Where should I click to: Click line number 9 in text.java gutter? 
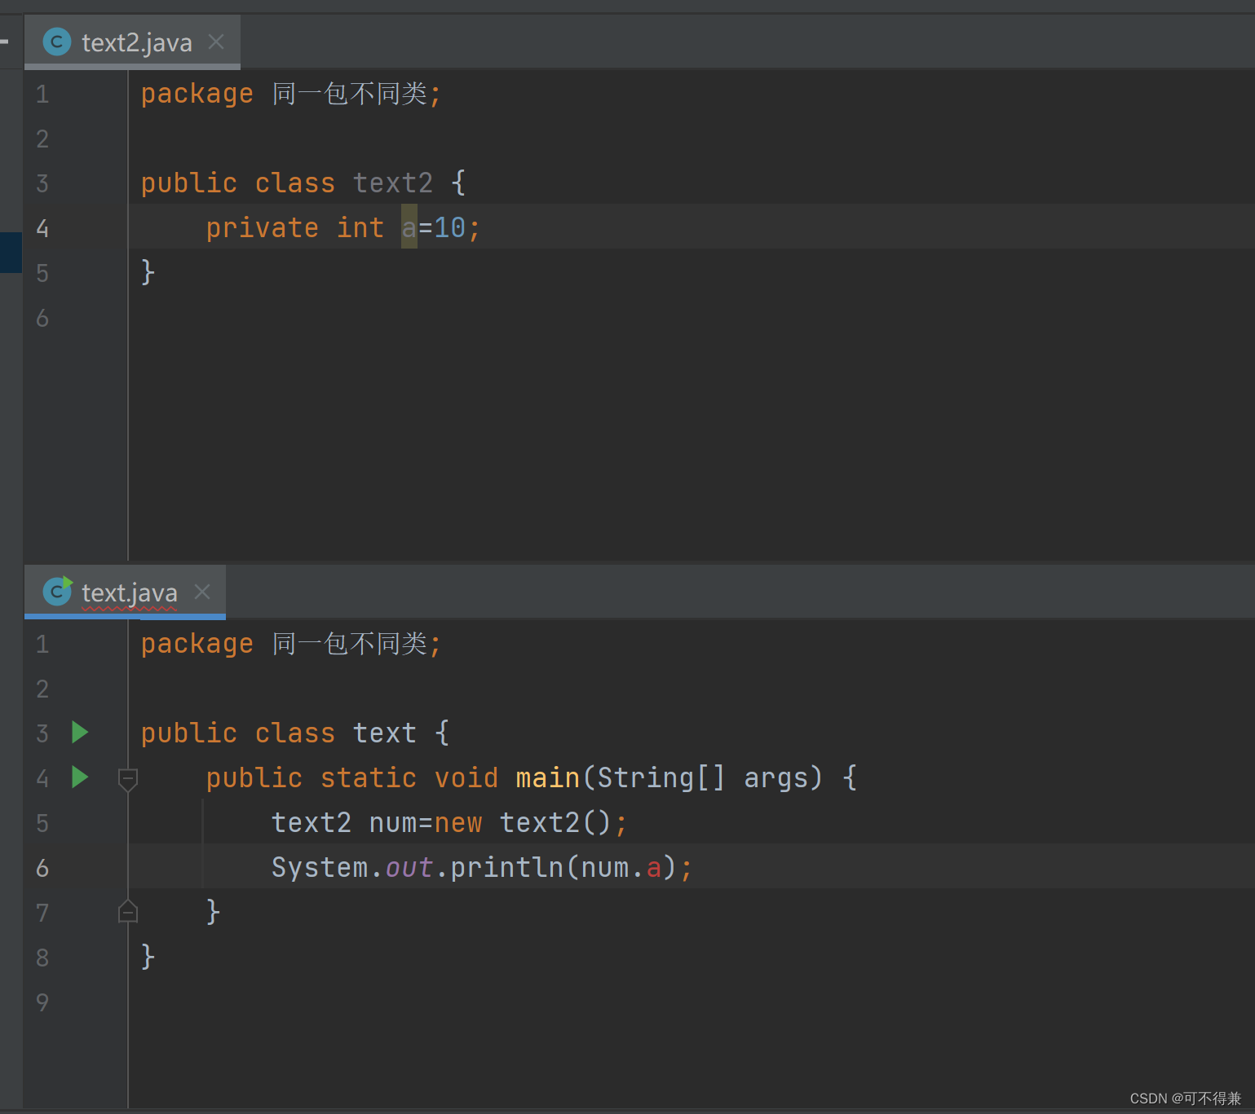[x=42, y=1002]
